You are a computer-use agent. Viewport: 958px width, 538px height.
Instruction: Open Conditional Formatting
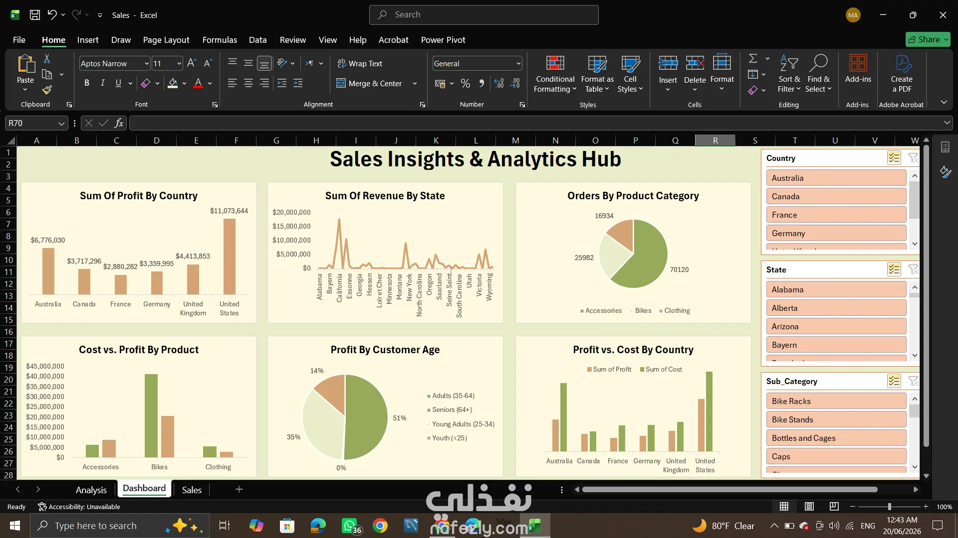coord(555,74)
